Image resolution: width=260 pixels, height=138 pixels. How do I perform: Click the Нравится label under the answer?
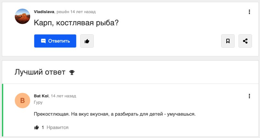pyautogui.click(x=57, y=127)
